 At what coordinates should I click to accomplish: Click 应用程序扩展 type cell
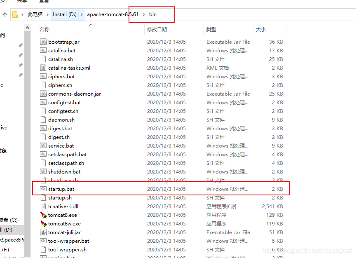tap(221, 206)
